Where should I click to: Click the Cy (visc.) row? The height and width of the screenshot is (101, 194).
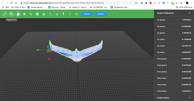point(174,46)
